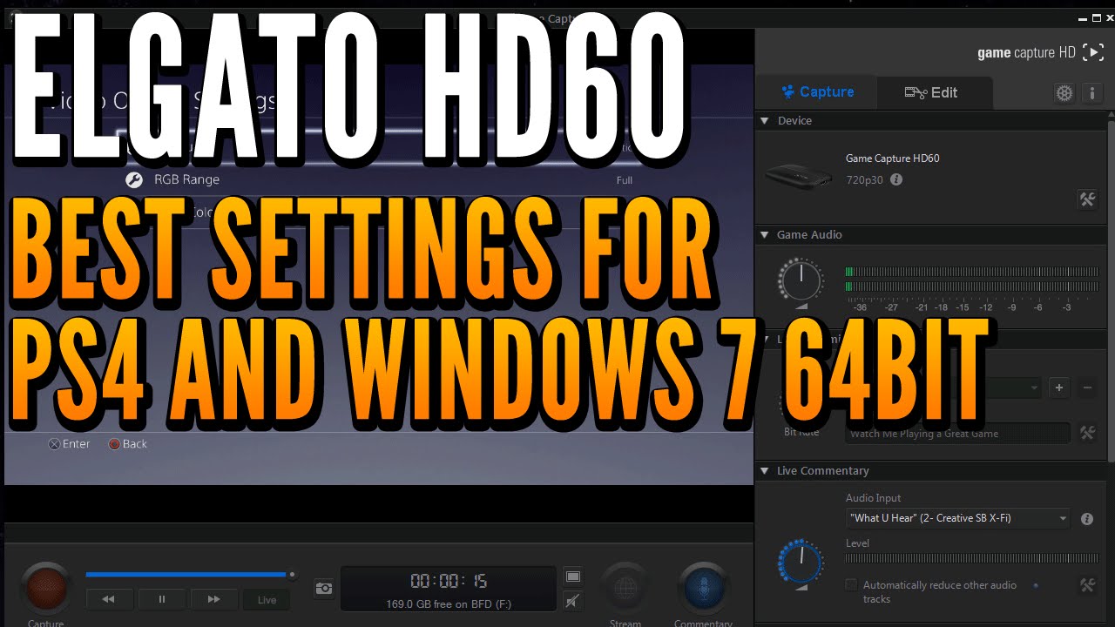This screenshot has width=1115, height=627.
Task: Jump back to Live view
Action: (267, 599)
